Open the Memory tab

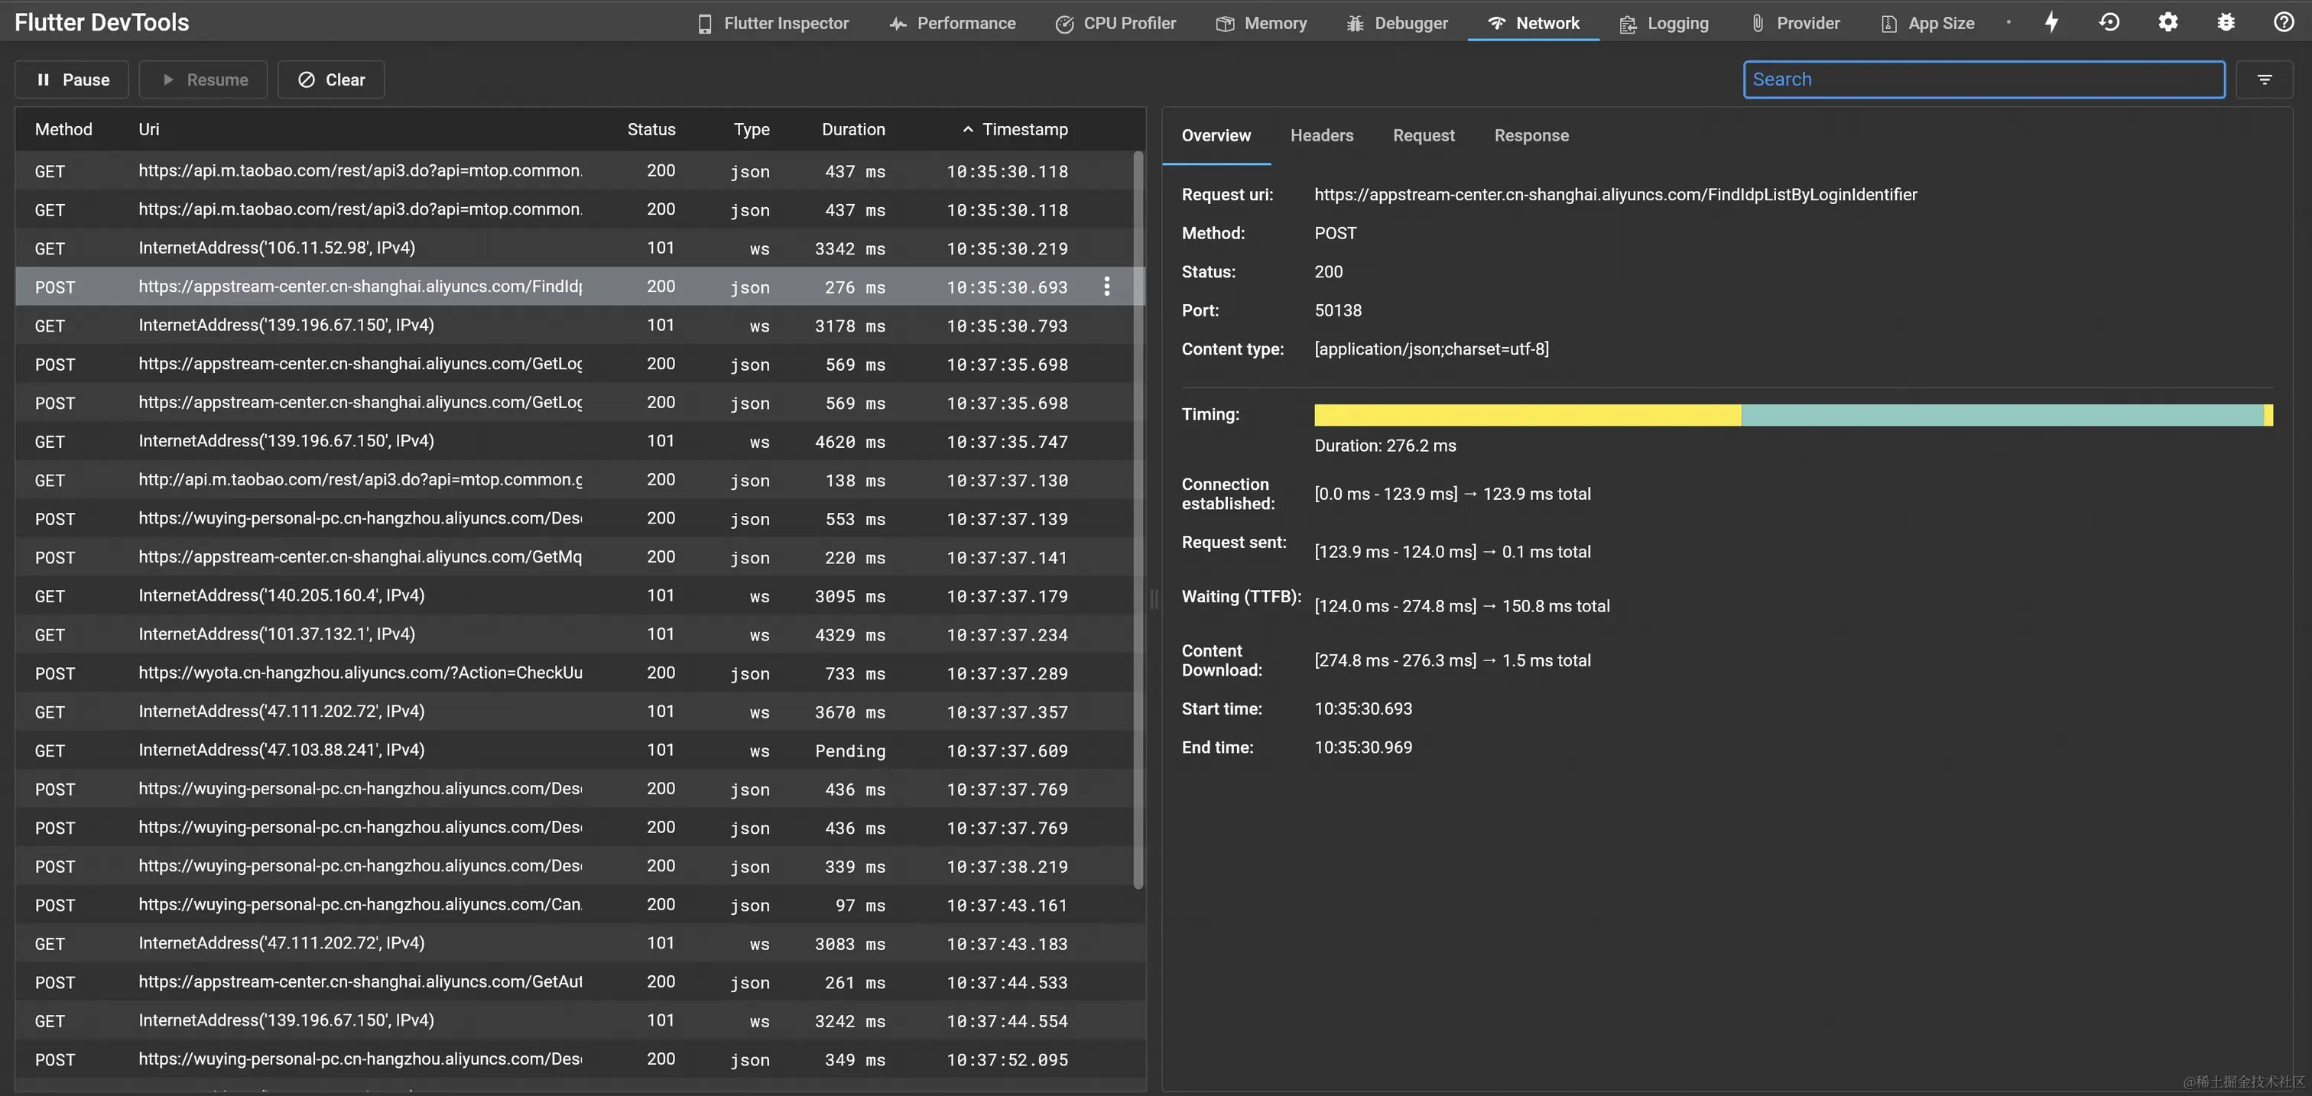click(x=1261, y=24)
